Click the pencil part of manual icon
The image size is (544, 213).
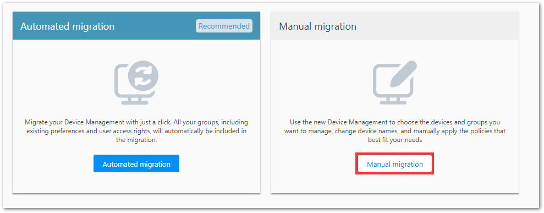[x=403, y=74]
